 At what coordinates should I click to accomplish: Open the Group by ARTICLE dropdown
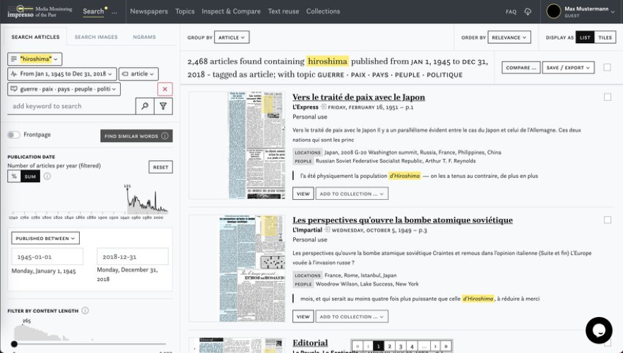click(232, 37)
